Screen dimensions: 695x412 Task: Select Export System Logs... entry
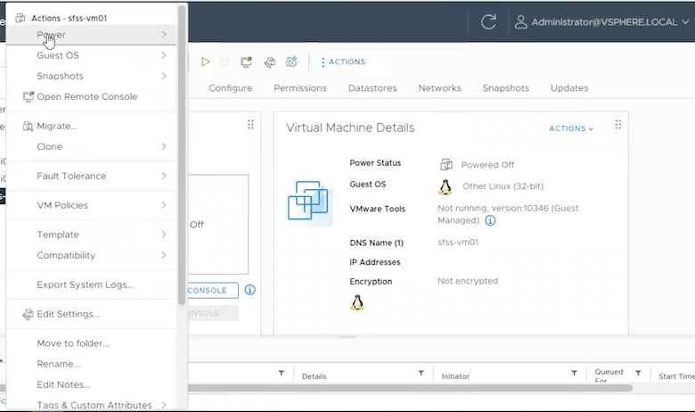pyautogui.click(x=92, y=284)
